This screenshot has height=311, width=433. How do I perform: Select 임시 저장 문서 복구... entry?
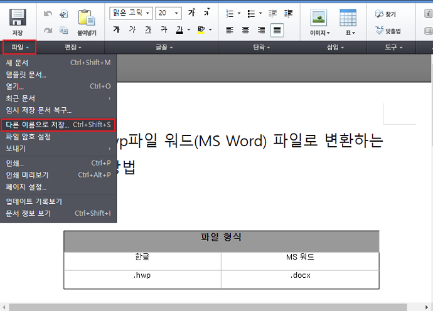point(58,110)
